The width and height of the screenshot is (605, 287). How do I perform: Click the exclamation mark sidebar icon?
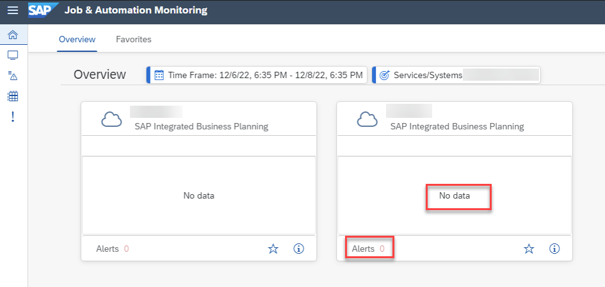pyautogui.click(x=13, y=116)
